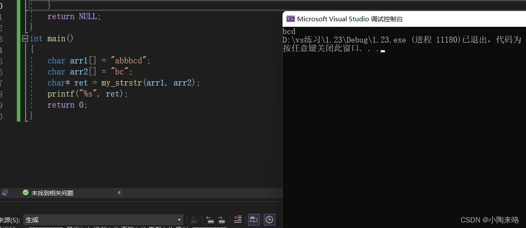The width and height of the screenshot is (526, 228).
Task: Click the green no-issues-found checkmark icon
Action: [26, 193]
